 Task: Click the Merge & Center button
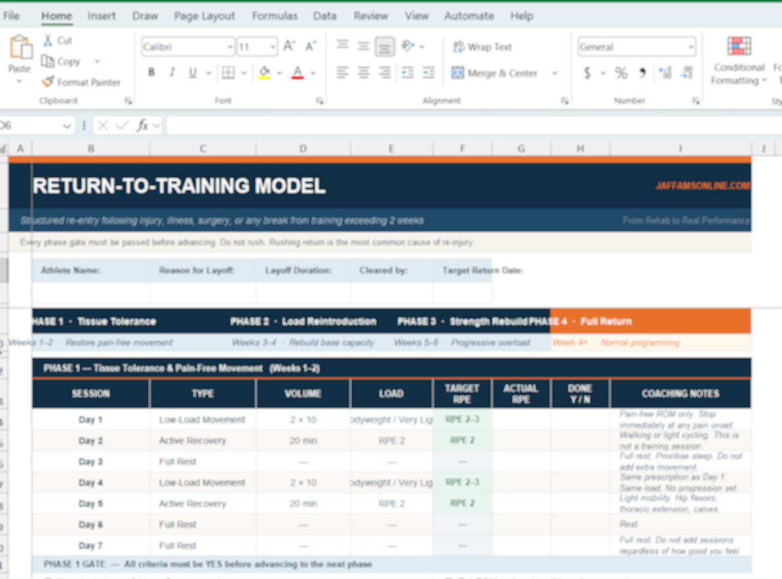coord(495,73)
